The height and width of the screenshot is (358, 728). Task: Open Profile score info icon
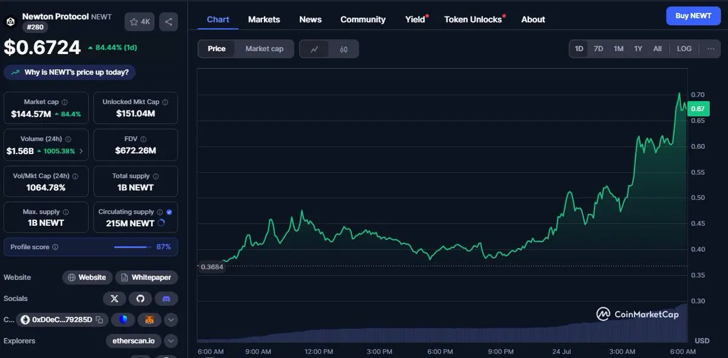click(x=55, y=247)
